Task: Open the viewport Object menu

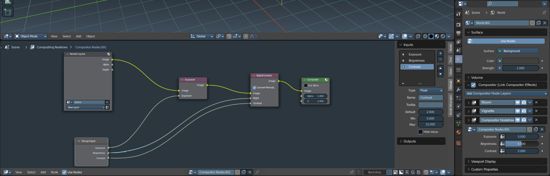Action: [90, 36]
